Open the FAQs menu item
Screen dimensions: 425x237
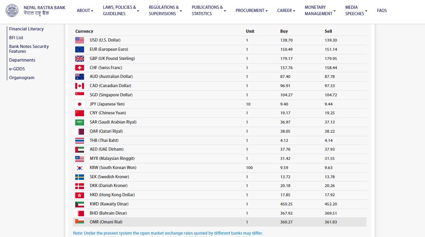[382, 10]
